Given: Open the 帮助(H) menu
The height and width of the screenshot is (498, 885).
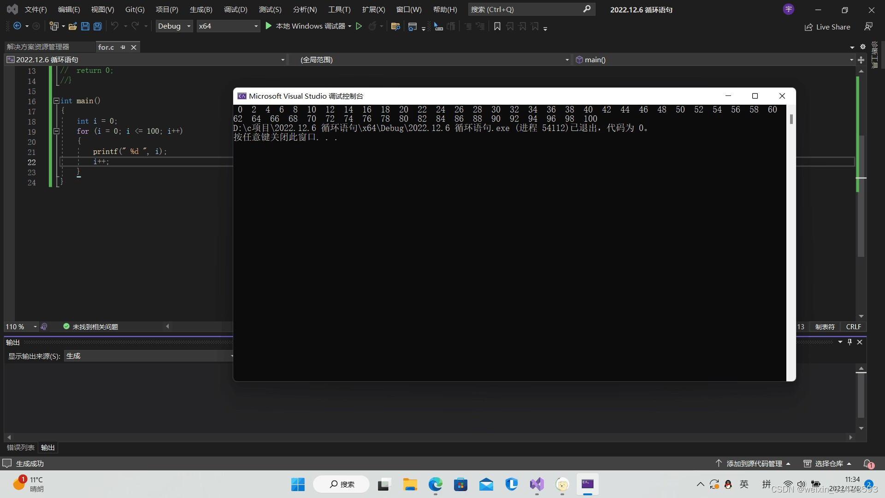Looking at the screenshot, I should coord(445,9).
